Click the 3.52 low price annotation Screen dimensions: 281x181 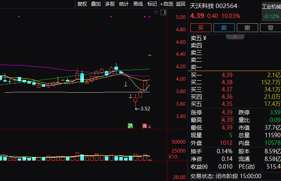[145, 109]
